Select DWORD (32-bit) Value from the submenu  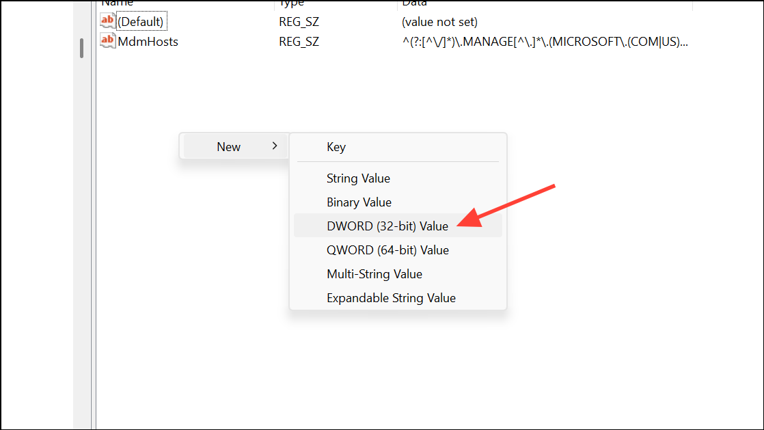coord(387,226)
